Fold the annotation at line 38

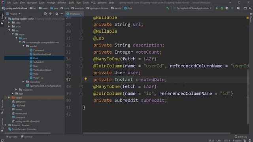(x=81, y=87)
